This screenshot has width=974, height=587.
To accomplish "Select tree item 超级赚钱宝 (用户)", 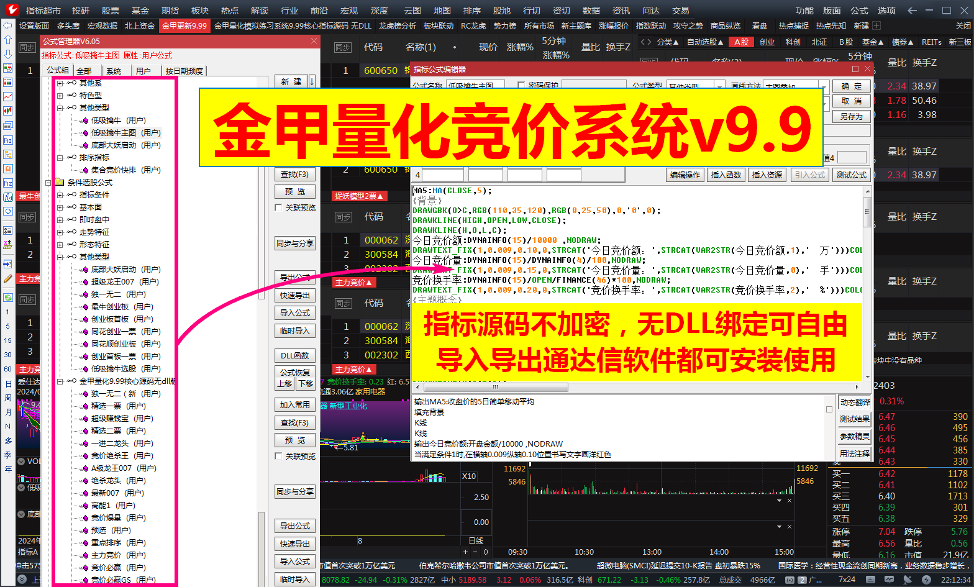I will pos(122,418).
